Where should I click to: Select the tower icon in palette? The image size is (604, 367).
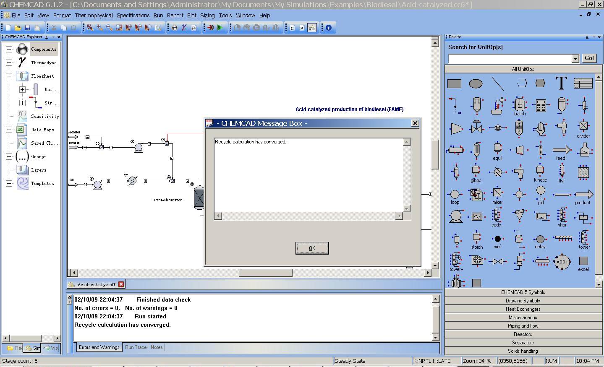[x=584, y=240]
